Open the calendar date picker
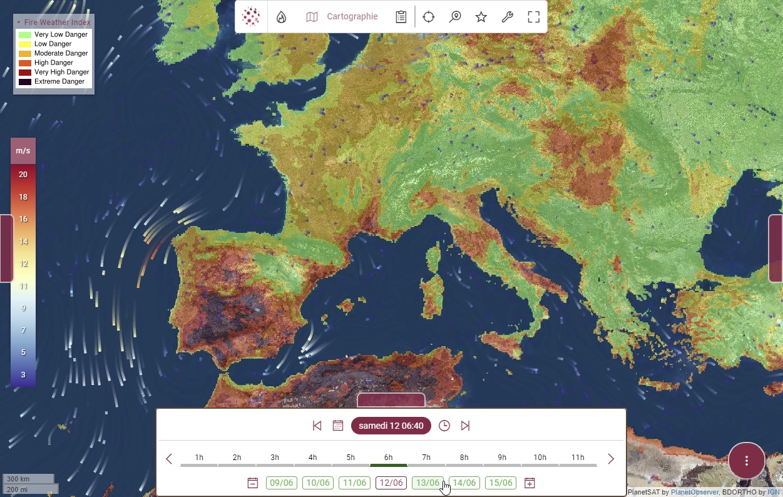Screen dimensions: 783x497 (x=337, y=425)
